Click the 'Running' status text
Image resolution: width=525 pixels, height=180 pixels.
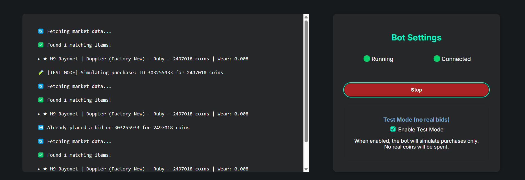[382, 59]
